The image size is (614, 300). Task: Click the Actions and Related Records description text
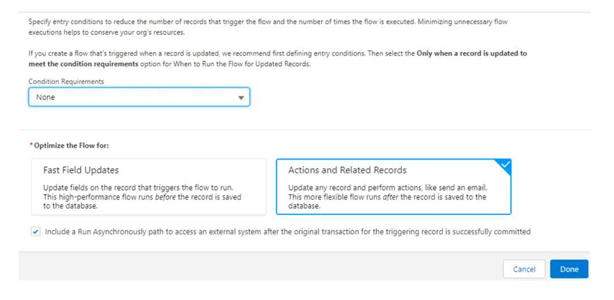[387, 197]
